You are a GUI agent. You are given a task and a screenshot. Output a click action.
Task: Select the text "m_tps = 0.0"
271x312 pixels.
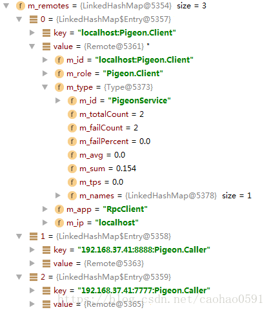click(x=101, y=182)
